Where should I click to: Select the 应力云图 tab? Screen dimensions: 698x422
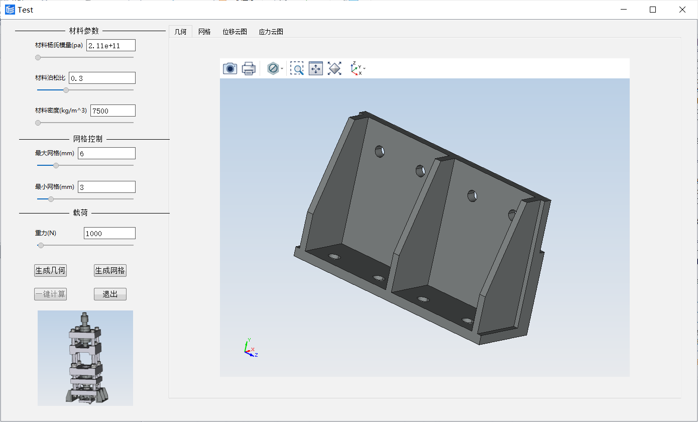click(x=271, y=32)
